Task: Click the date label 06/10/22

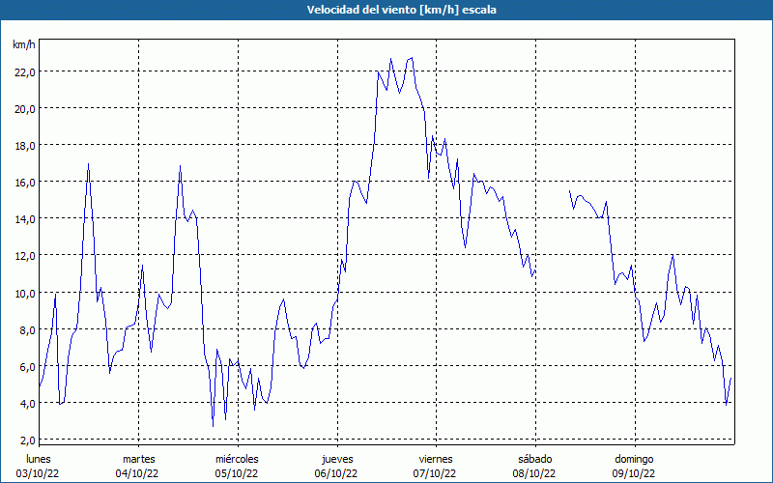Action: point(336,473)
